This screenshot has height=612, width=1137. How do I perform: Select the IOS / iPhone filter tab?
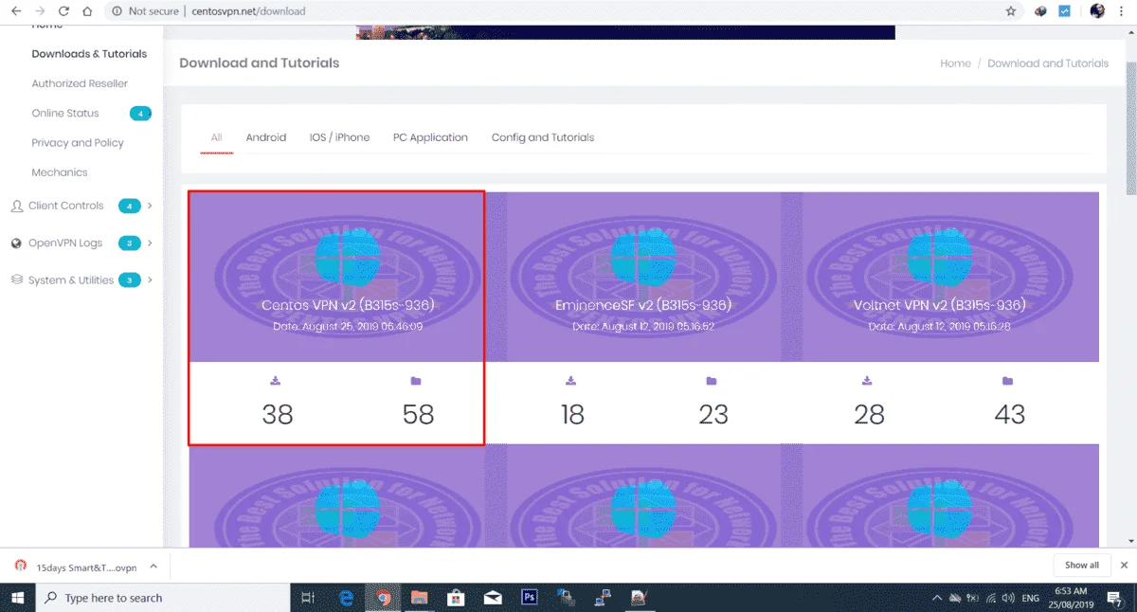(x=339, y=137)
